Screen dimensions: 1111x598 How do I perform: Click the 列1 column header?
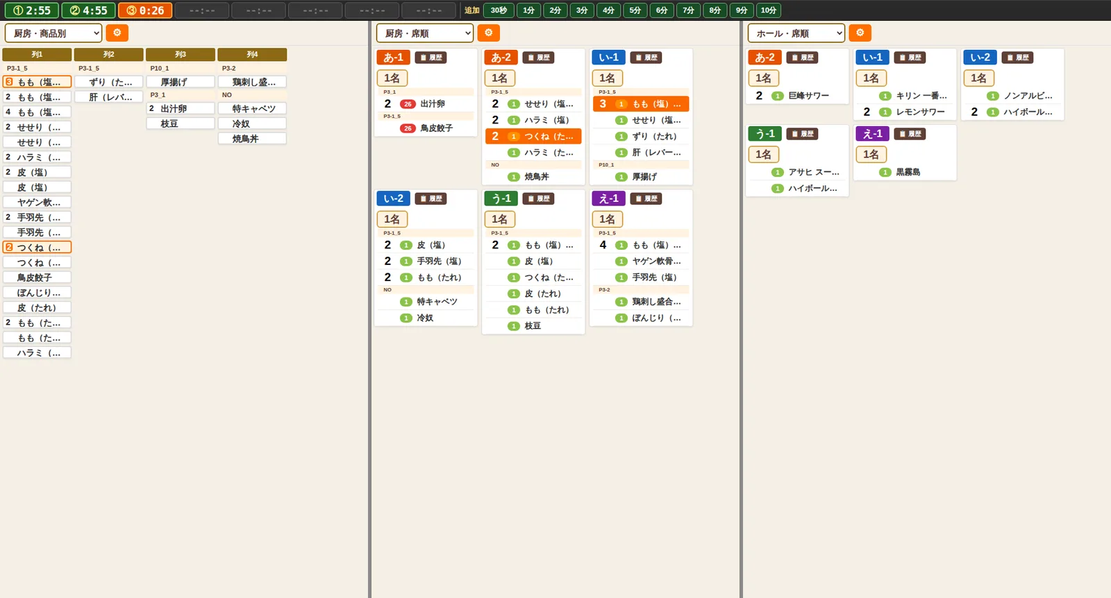point(37,54)
